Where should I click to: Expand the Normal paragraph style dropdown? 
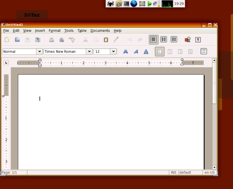click(39, 52)
